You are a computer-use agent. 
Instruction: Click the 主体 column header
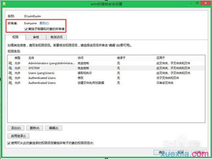point(31,58)
